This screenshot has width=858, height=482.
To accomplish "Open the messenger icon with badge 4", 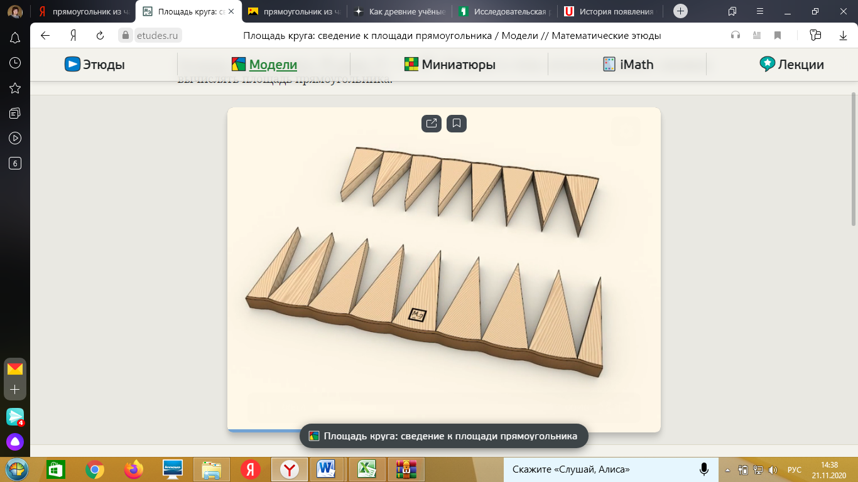I will point(15,416).
